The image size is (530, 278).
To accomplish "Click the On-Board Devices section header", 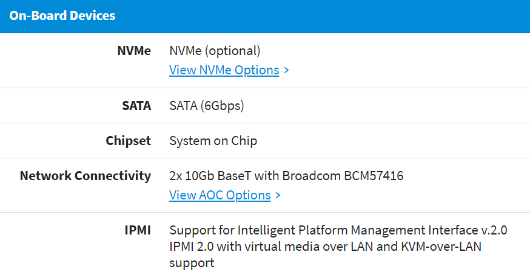I will coord(62,16).
